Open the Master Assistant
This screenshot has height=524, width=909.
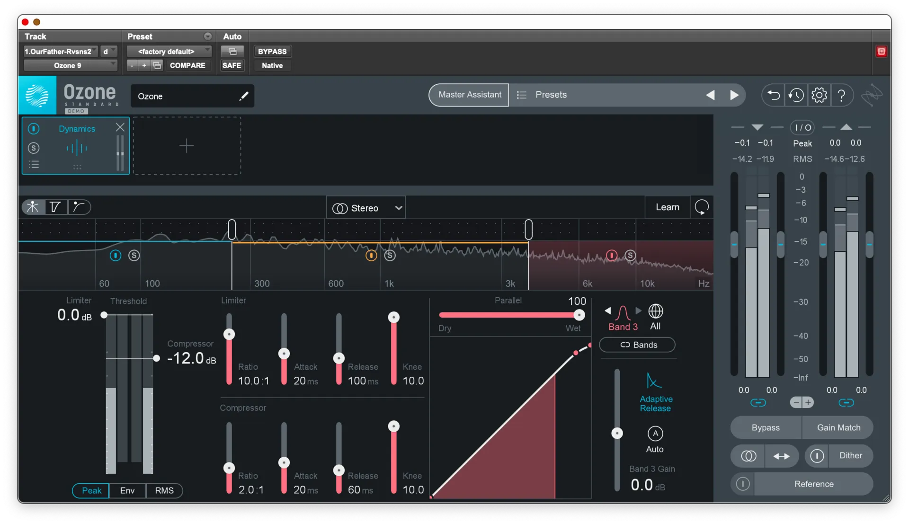click(x=468, y=95)
